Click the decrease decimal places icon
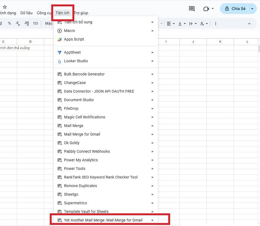260x226 pixels. click(x=17, y=23)
